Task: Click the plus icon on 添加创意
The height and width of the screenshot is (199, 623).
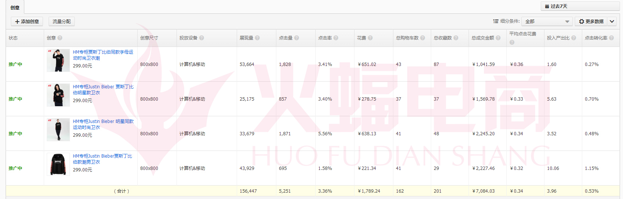Action: click(x=17, y=22)
